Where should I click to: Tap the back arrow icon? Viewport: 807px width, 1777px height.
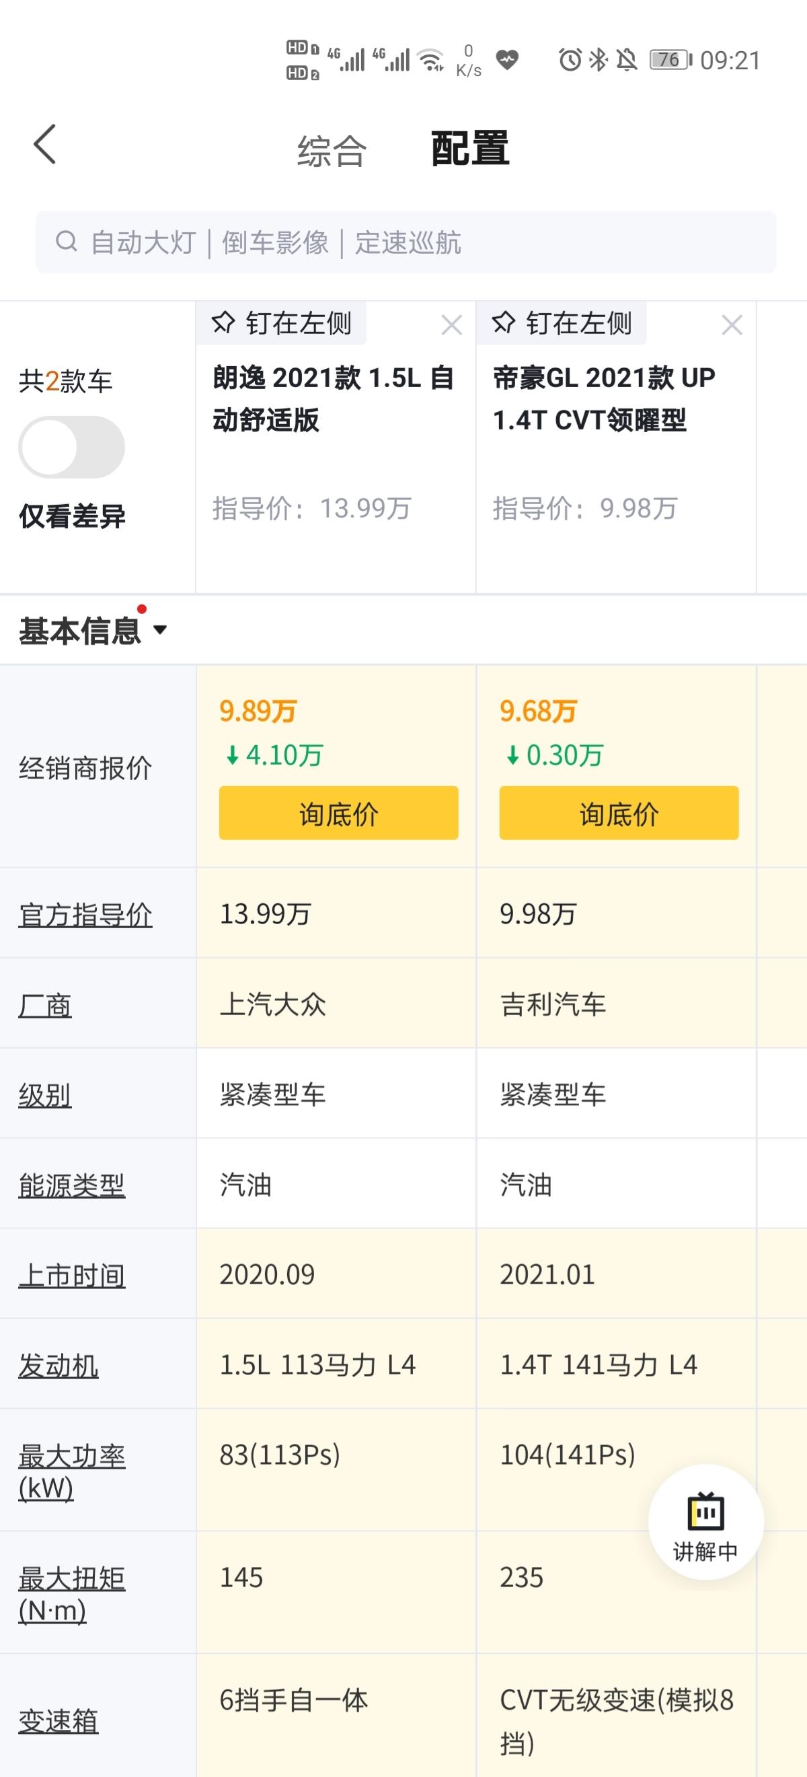pyautogui.click(x=45, y=145)
